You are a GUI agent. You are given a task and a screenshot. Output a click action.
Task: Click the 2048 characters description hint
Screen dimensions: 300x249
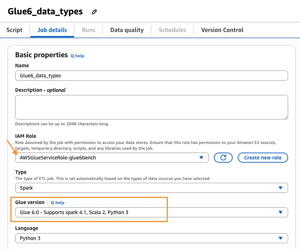[x=62, y=124]
